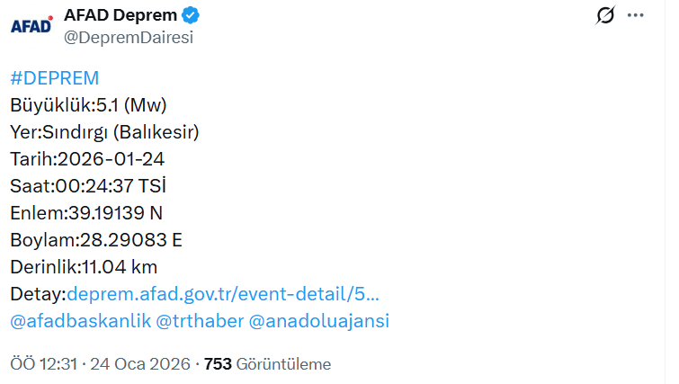Click the ÖÖ 12:31 post timestamp

click(42, 364)
